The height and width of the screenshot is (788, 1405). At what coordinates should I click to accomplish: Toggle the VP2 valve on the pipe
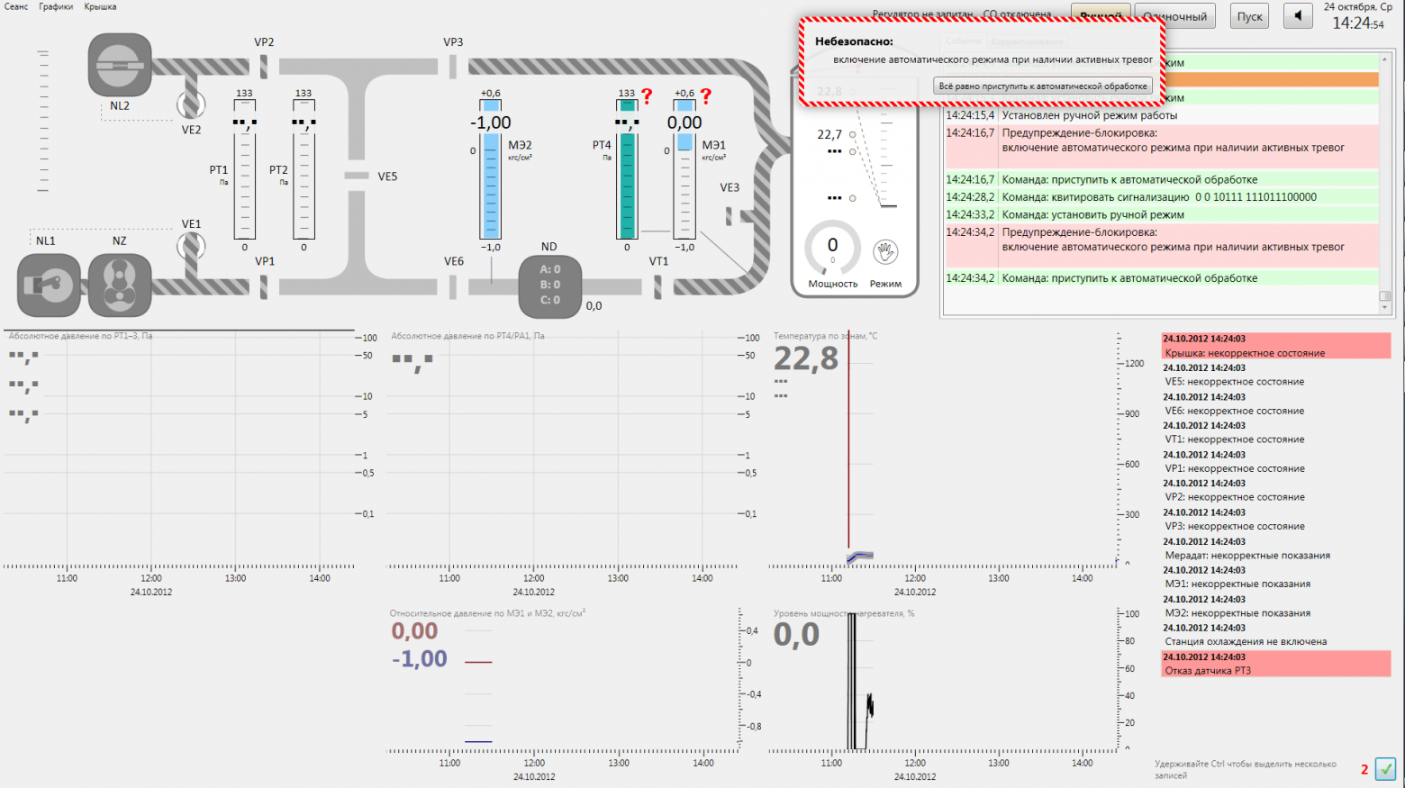coord(264,66)
